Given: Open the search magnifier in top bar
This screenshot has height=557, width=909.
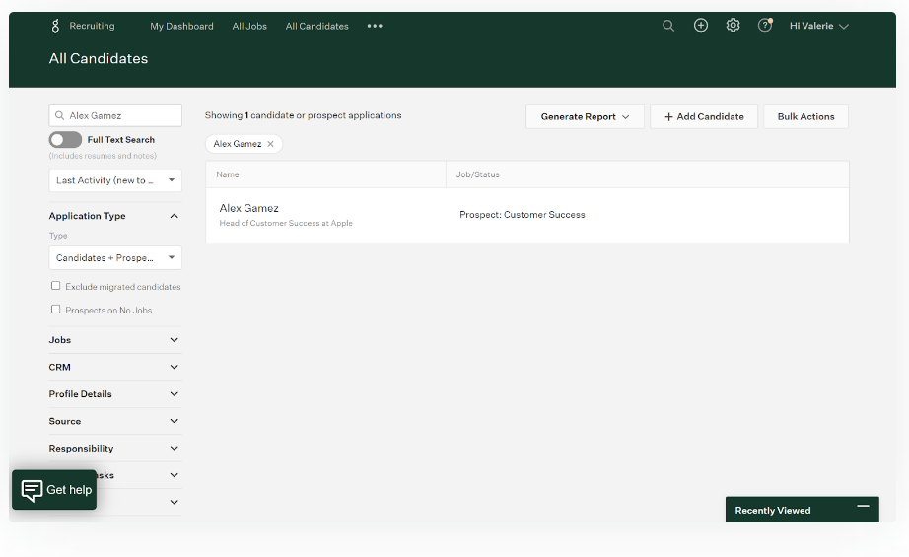Looking at the screenshot, I should (668, 26).
